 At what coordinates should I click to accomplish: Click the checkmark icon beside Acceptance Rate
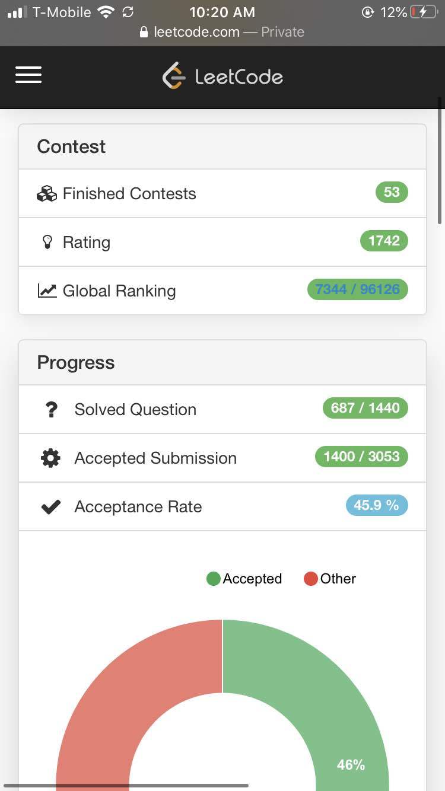tap(51, 507)
